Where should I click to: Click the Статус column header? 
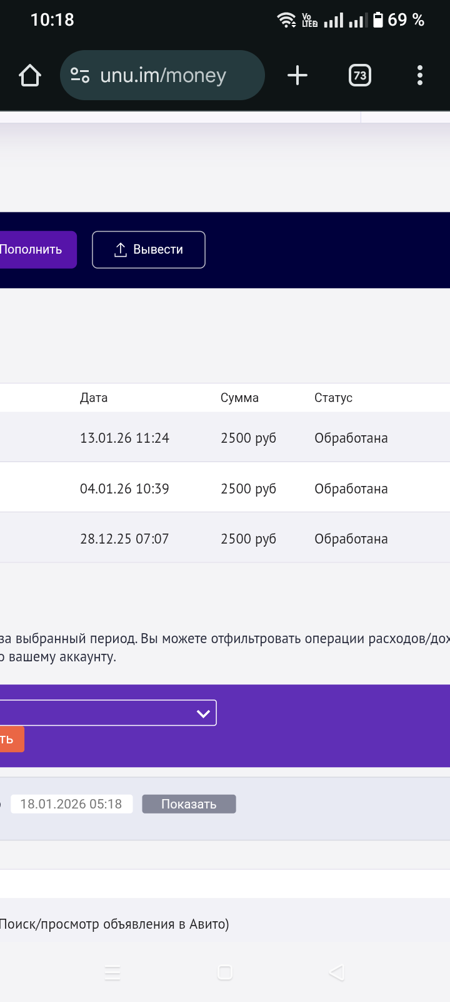pos(333,398)
